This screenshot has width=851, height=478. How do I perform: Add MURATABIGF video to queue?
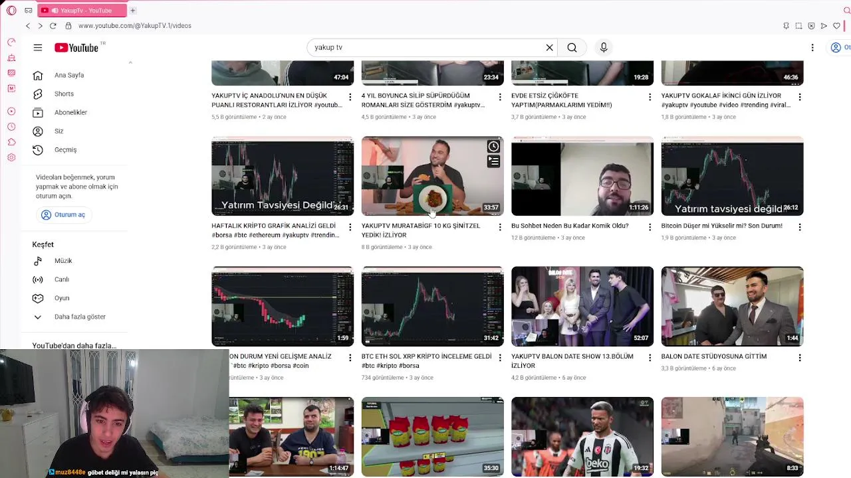coord(493,161)
